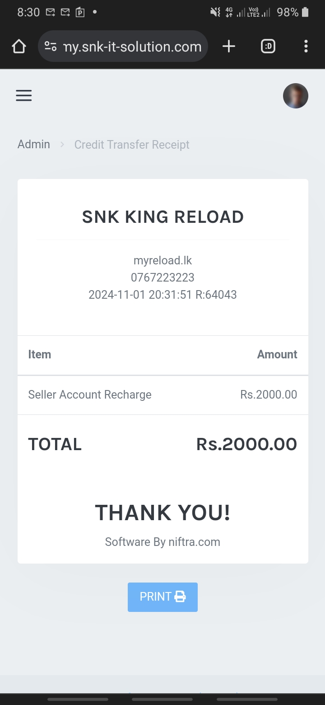325x705 pixels.
Task: Click the breadcrumb chevron separator
Action: [63, 145]
